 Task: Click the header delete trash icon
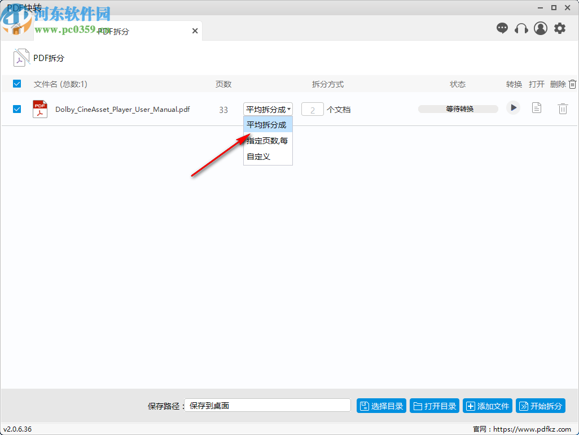572,84
